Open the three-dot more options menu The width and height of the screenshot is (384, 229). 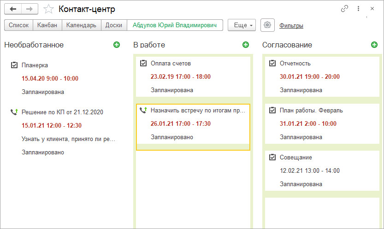pyautogui.click(x=358, y=9)
